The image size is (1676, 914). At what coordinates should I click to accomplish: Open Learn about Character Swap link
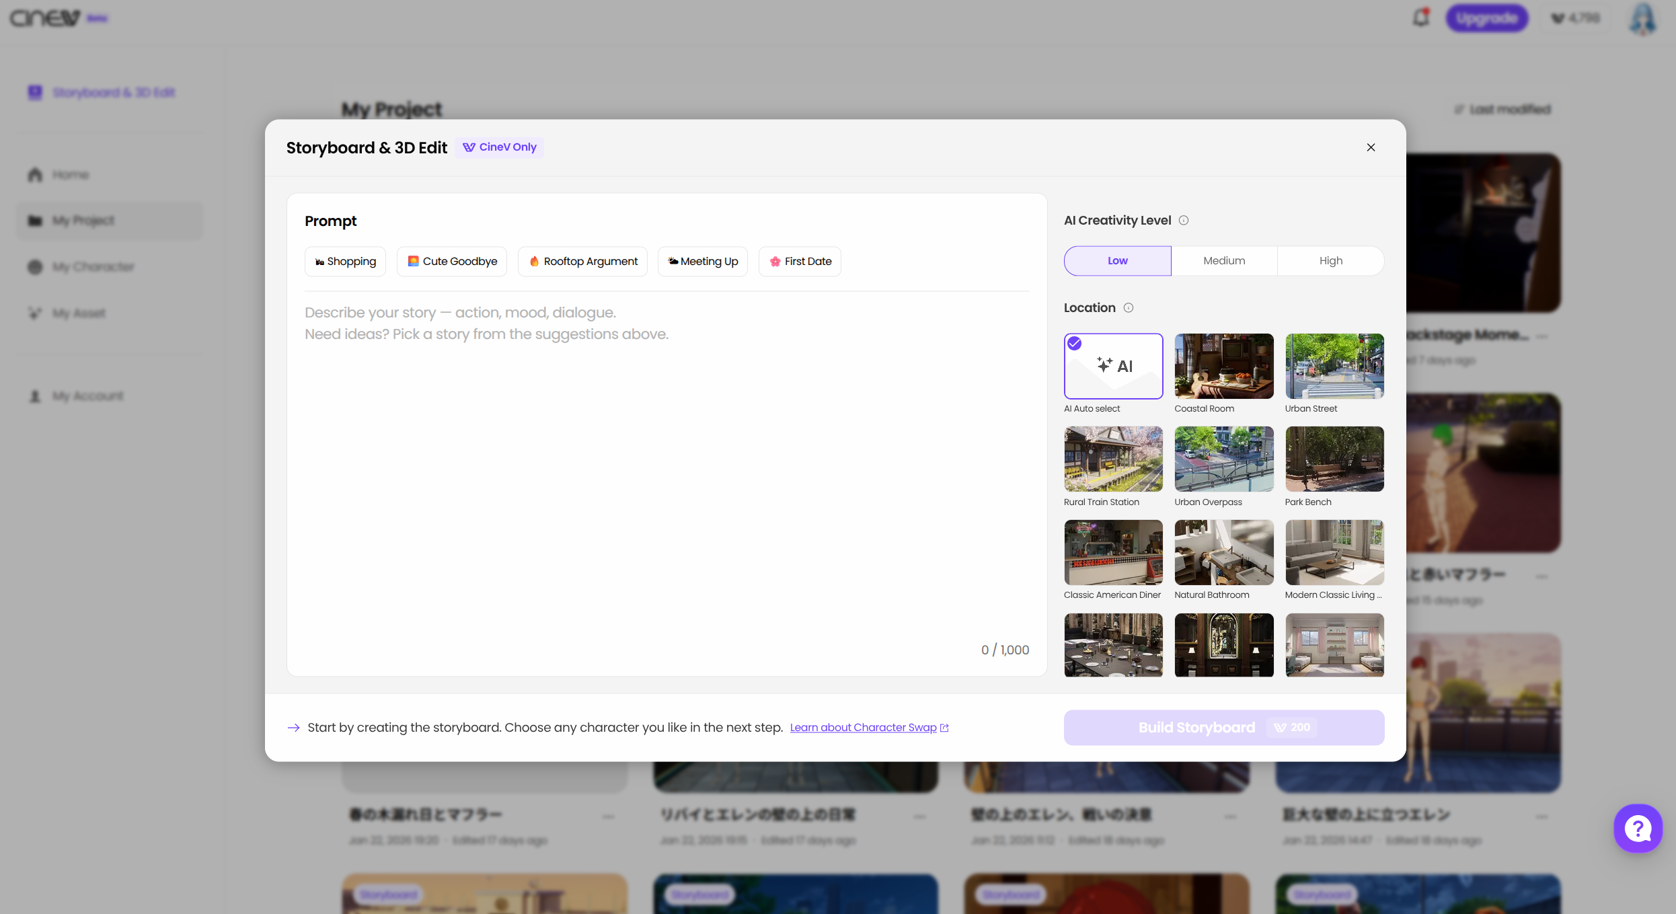[x=863, y=728]
